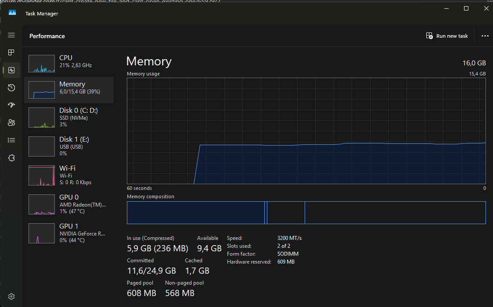The image size is (493, 307).
Task: Open the Startup apps page
Action: [11, 105]
